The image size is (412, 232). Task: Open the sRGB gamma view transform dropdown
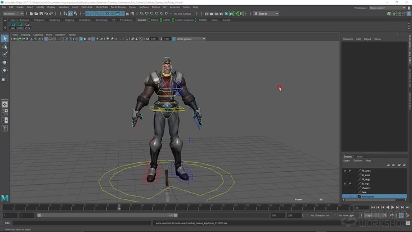[191, 39]
